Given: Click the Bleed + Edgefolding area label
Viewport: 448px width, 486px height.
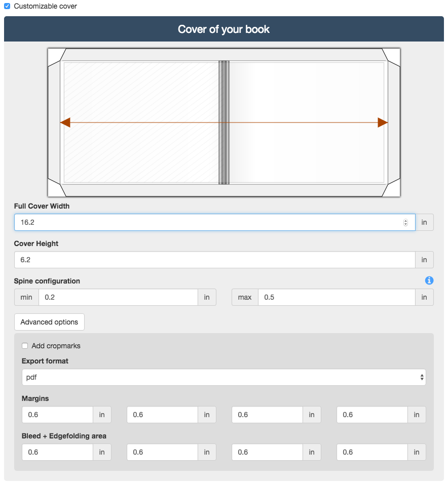Looking at the screenshot, I should (x=64, y=436).
